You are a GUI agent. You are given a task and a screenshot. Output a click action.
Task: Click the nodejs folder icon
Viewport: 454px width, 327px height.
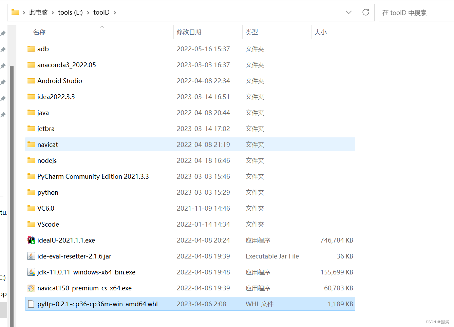click(x=31, y=160)
